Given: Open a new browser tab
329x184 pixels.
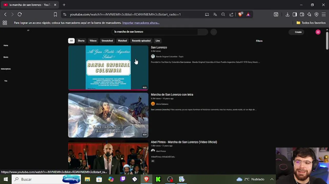Looking at the screenshot, I should [64, 5].
